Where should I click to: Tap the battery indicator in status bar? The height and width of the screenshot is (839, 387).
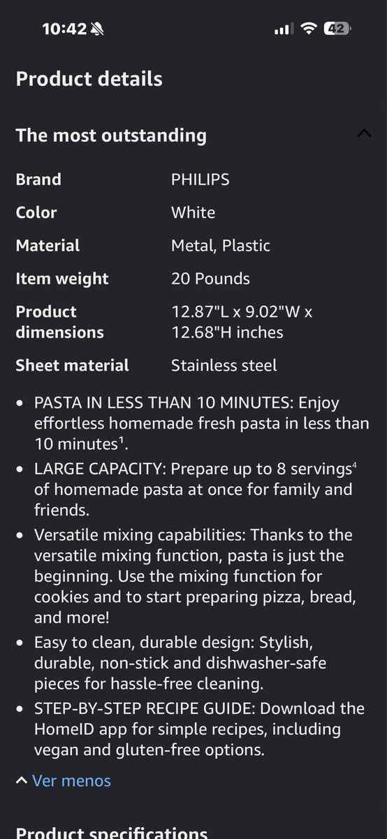tap(337, 29)
